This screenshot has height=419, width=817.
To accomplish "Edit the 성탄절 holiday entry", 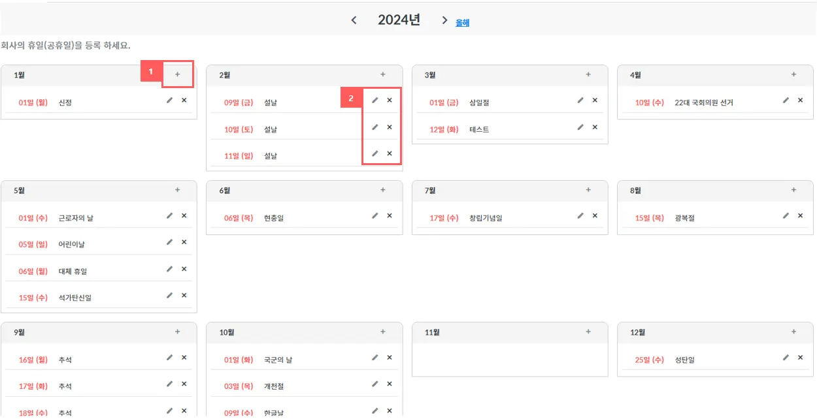I will pyautogui.click(x=786, y=357).
